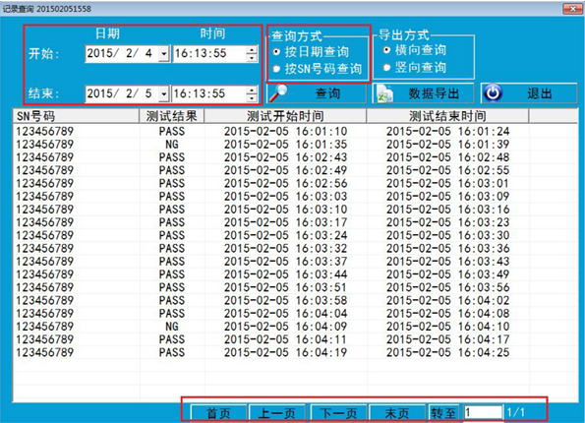Click the 转至 go-to button
Screen dimensions: 585x423
pyautogui.click(x=443, y=413)
